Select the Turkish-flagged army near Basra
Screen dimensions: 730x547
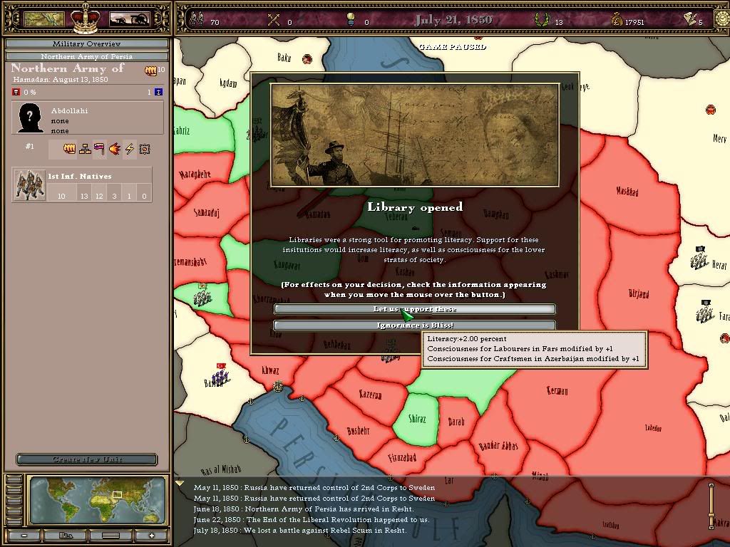(221, 375)
